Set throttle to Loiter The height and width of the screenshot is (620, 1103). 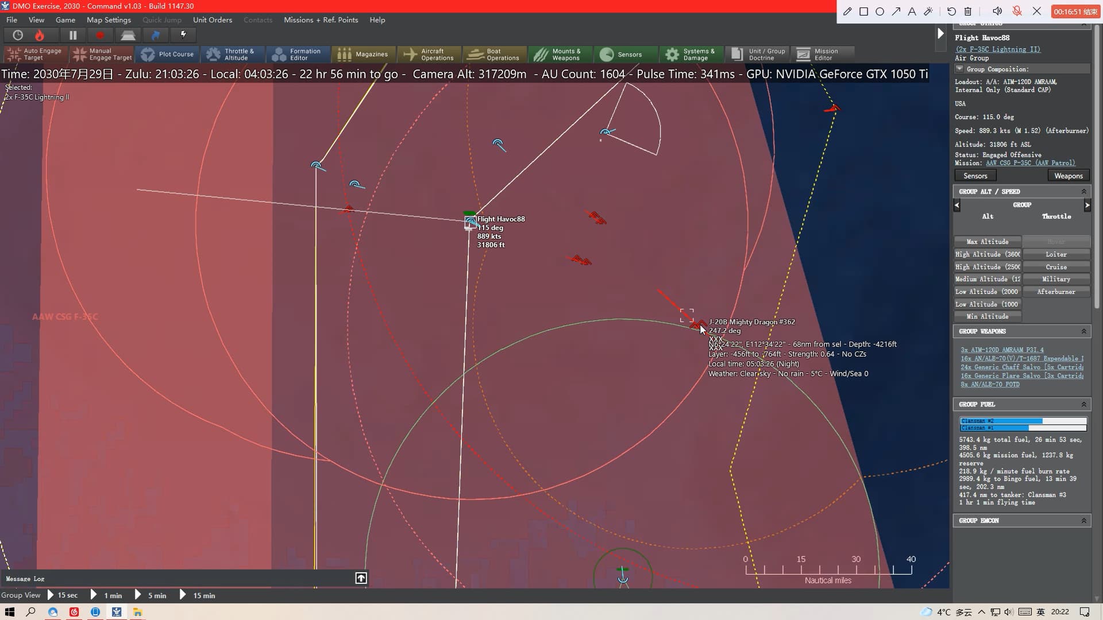tap(1056, 254)
